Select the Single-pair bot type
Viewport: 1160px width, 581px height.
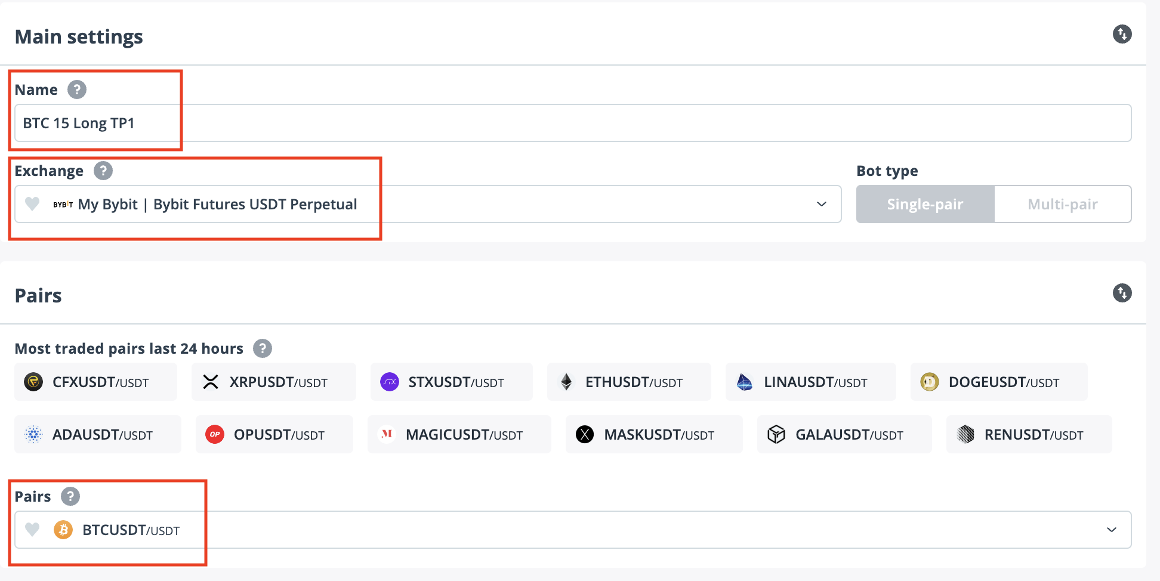click(925, 204)
